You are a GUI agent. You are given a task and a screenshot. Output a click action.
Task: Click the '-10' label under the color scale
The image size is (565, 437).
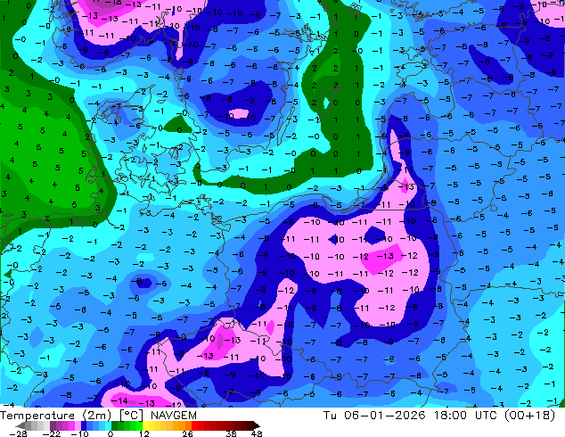point(79,433)
